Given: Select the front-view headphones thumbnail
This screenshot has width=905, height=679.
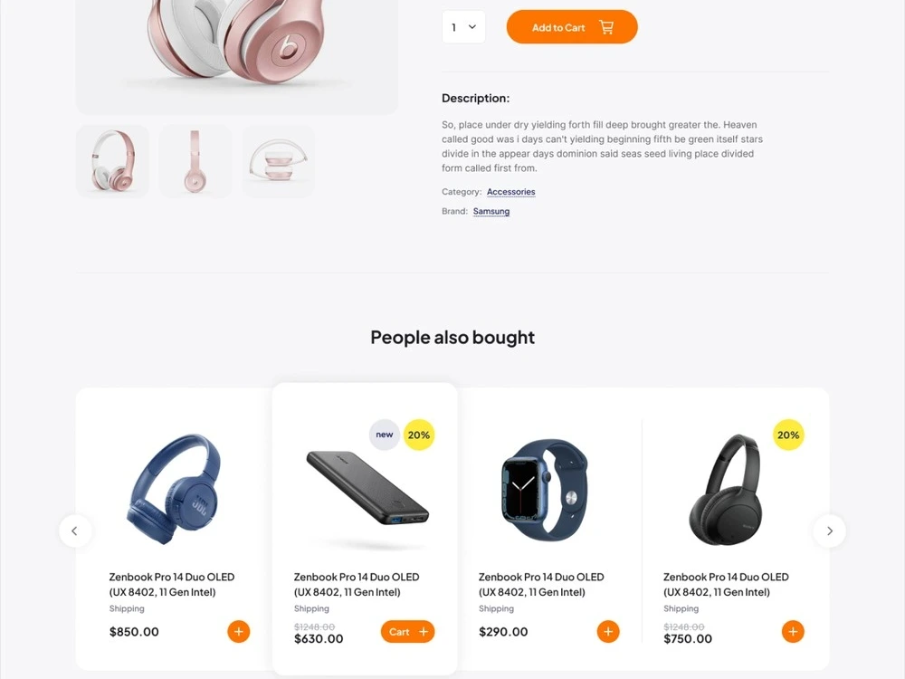Looking at the screenshot, I should (x=112, y=161).
